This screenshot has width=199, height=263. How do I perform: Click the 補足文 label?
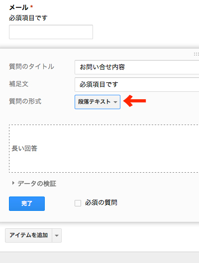tap(19, 84)
